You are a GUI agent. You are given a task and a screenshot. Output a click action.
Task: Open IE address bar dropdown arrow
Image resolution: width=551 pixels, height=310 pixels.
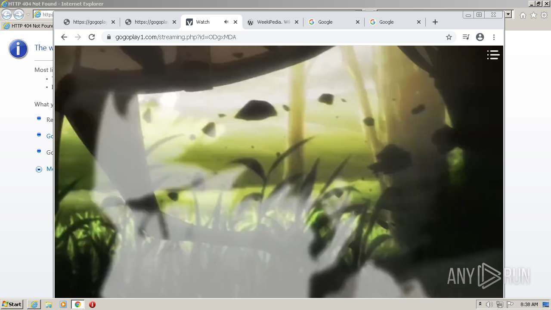point(508,14)
